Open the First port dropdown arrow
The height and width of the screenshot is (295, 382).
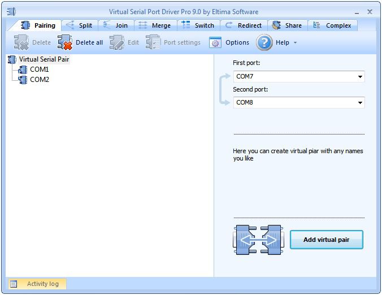click(x=360, y=77)
